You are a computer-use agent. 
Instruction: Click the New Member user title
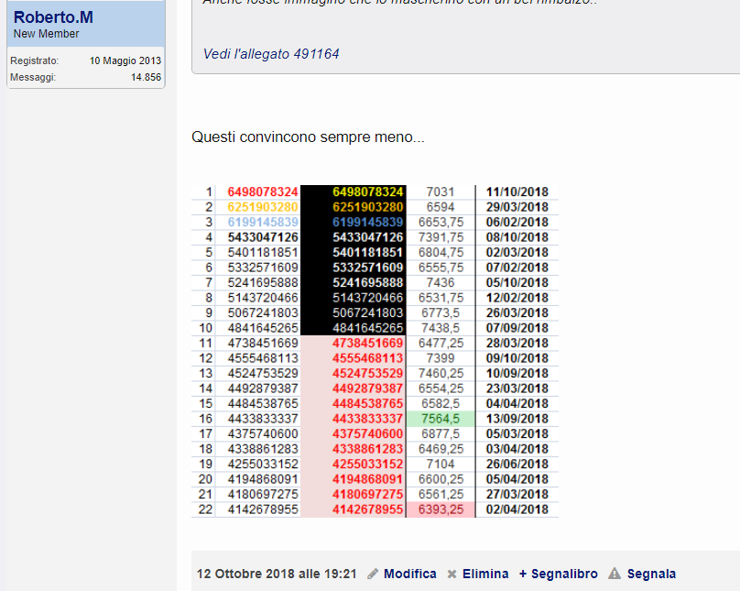pos(46,34)
